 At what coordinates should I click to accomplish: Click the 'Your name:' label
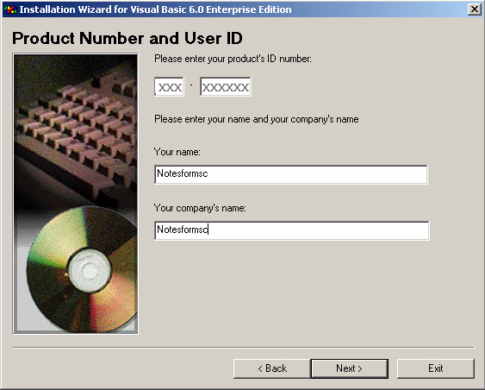[177, 152]
